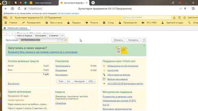The image size is (198, 111).
Task: Open the browser menu icon with red badge
Action: click(x=180, y=3)
